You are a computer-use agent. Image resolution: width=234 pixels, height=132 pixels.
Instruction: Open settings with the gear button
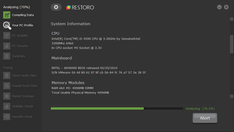pos(56,7)
